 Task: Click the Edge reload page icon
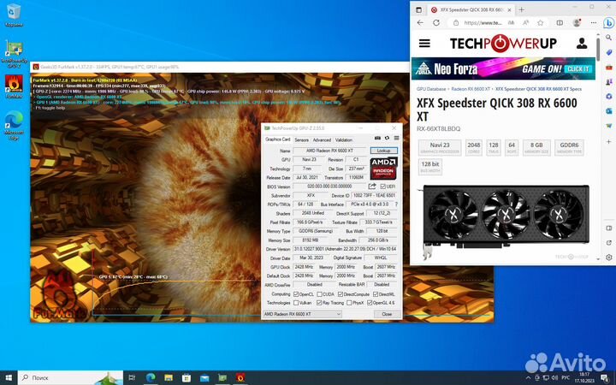(x=436, y=23)
